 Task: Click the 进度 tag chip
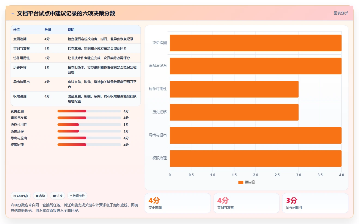click(57, 196)
